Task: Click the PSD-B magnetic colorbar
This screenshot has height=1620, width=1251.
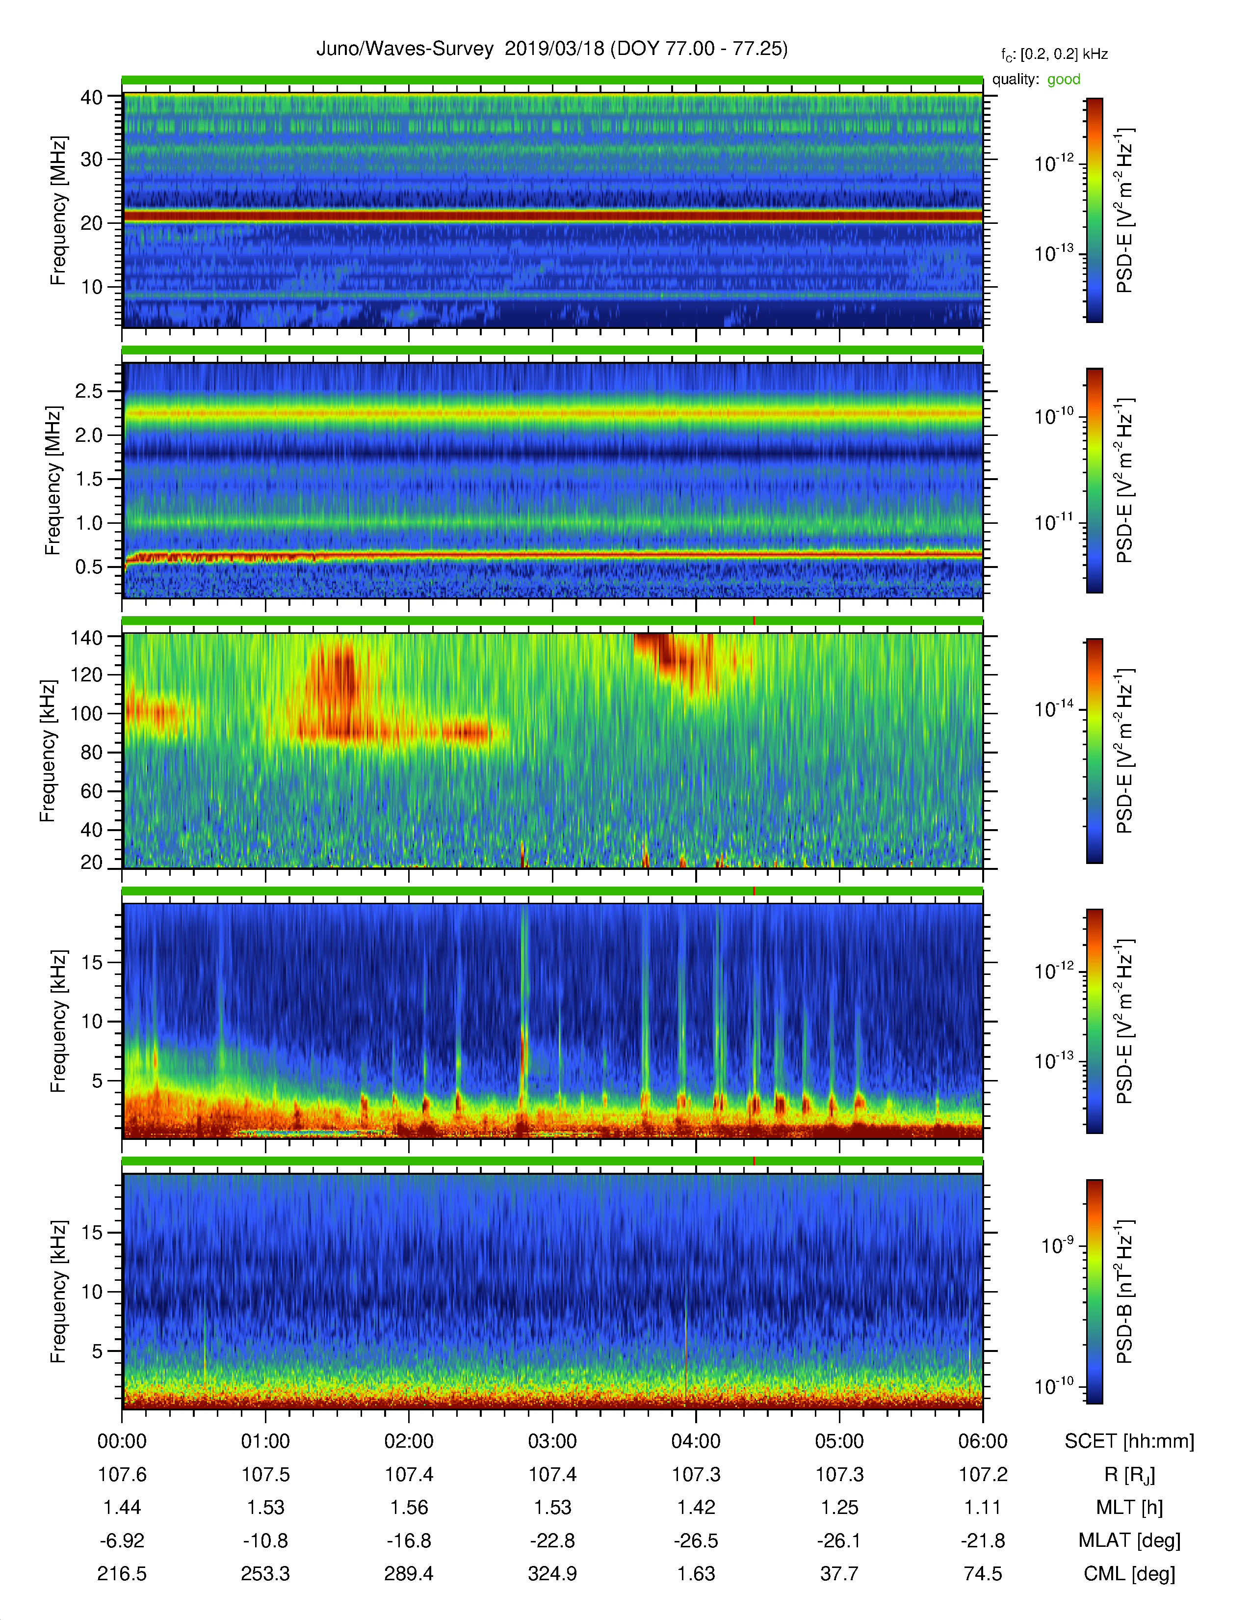Action: pyautogui.click(x=1094, y=1291)
